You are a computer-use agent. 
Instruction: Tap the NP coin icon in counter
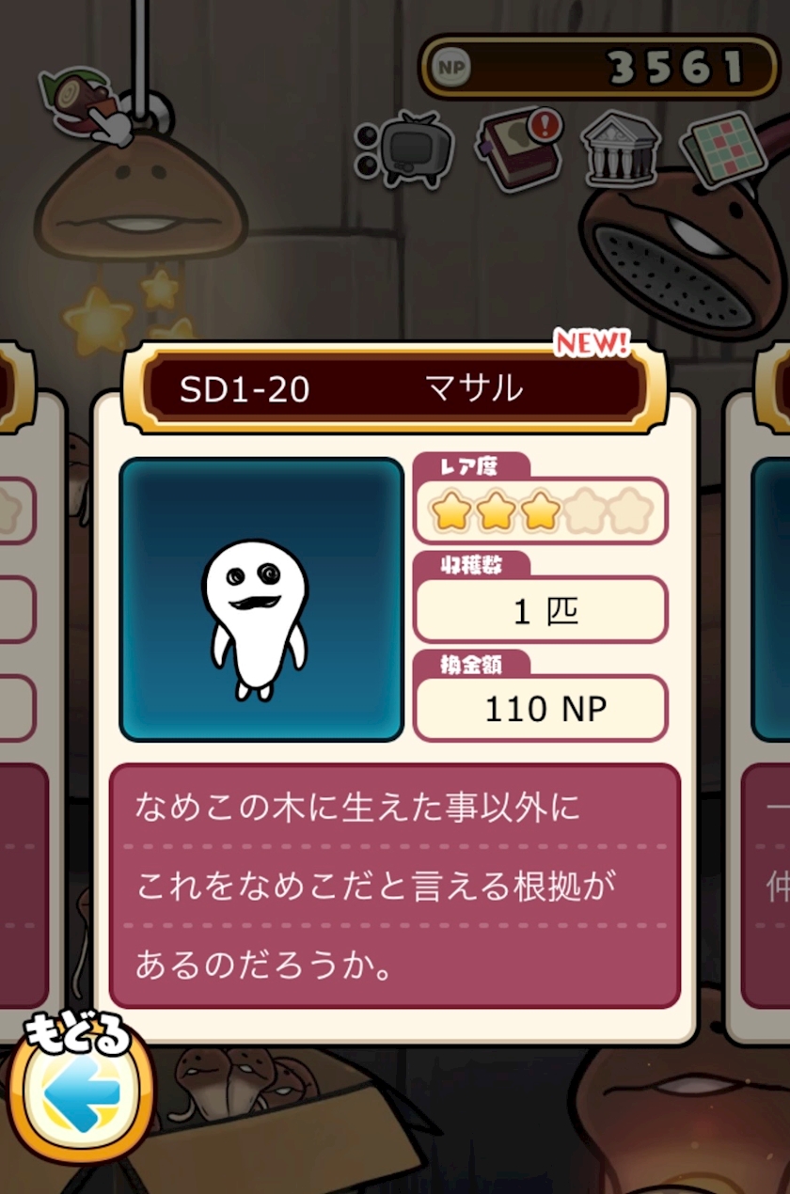[451, 68]
